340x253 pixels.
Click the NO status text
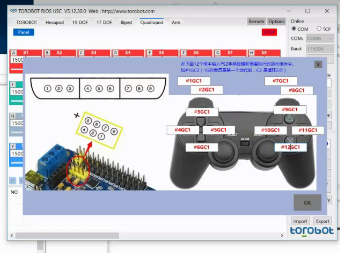tap(14, 192)
